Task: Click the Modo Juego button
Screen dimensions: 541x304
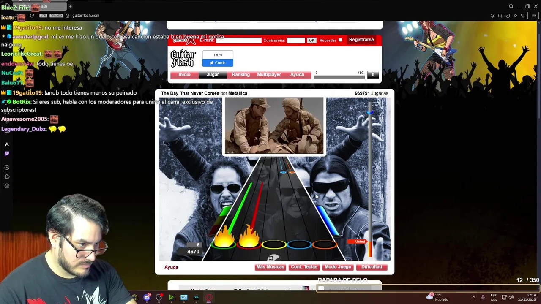Action: click(338, 267)
